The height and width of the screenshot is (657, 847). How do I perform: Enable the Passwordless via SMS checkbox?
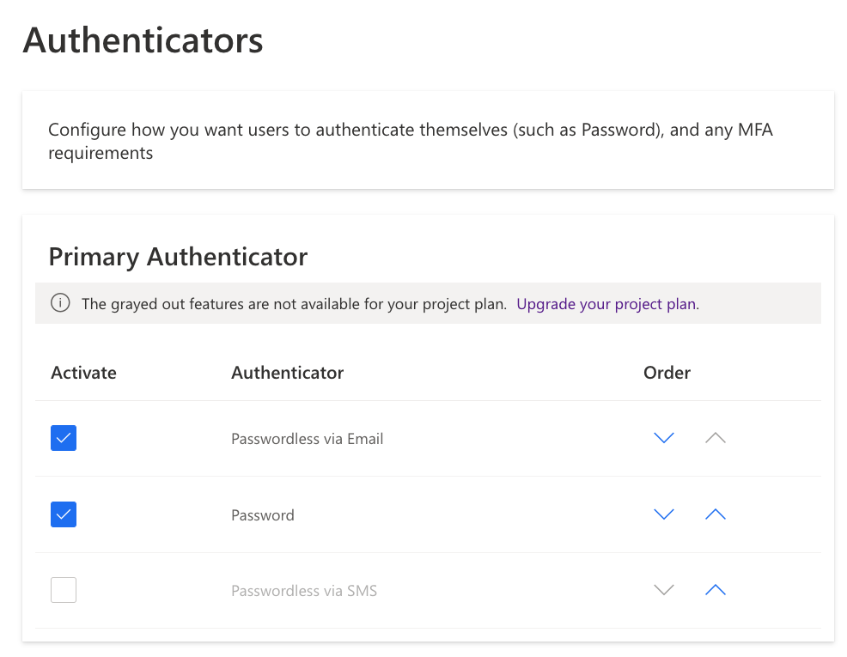pyautogui.click(x=63, y=589)
